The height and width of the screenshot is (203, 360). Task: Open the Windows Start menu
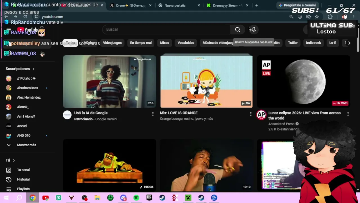(6, 198)
